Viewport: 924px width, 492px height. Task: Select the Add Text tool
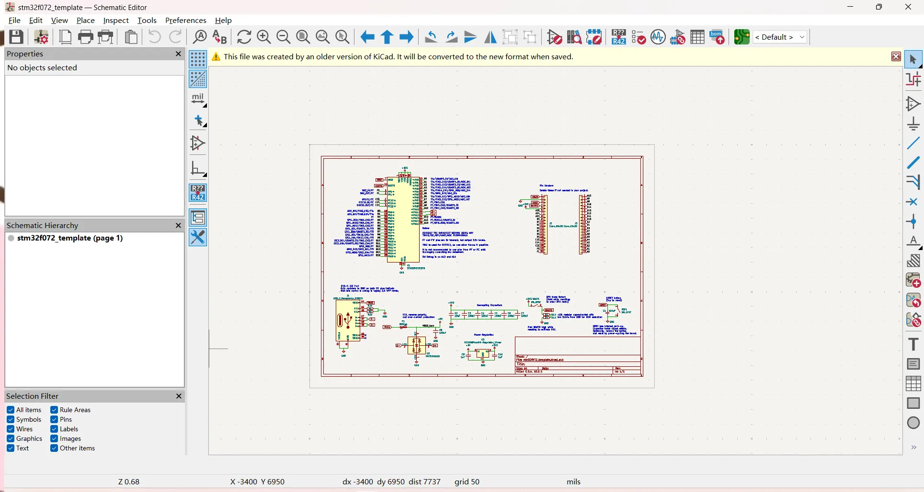click(x=913, y=344)
